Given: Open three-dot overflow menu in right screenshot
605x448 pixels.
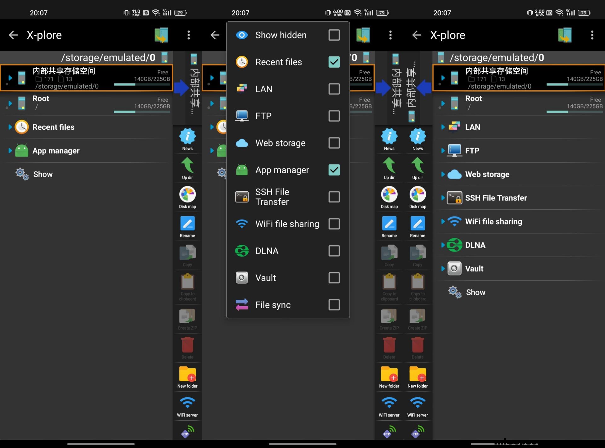Looking at the screenshot, I should tap(592, 35).
